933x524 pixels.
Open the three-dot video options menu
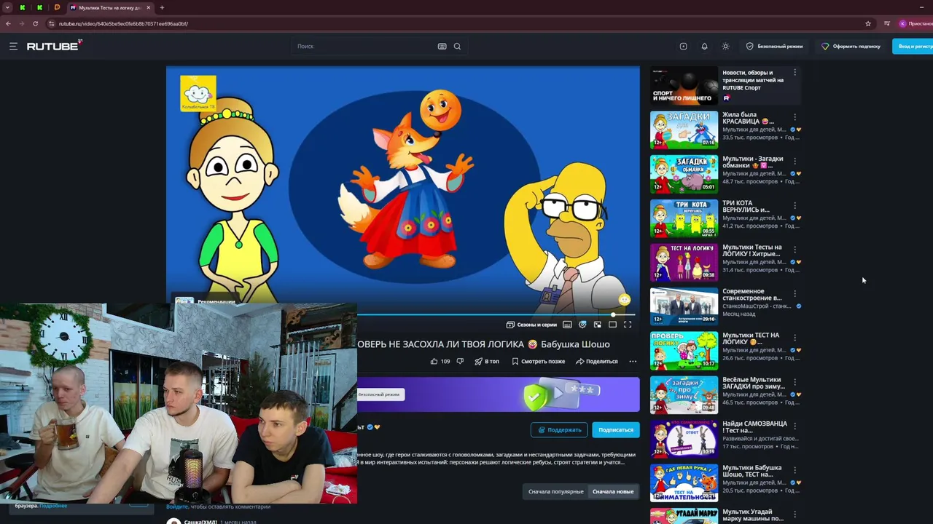pos(633,361)
